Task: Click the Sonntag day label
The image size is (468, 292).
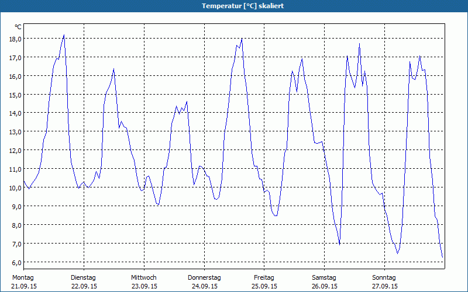Action: coord(384,278)
